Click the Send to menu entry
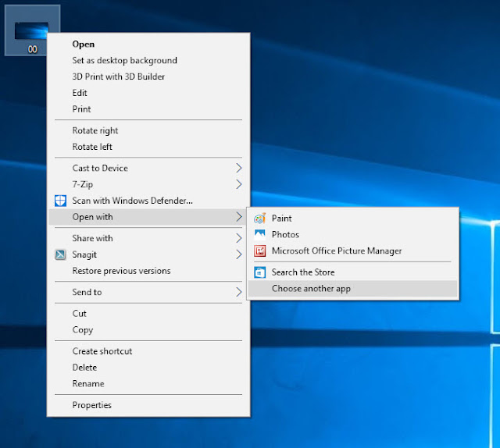Image resolution: width=500 pixels, height=448 pixels. tap(148, 292)
